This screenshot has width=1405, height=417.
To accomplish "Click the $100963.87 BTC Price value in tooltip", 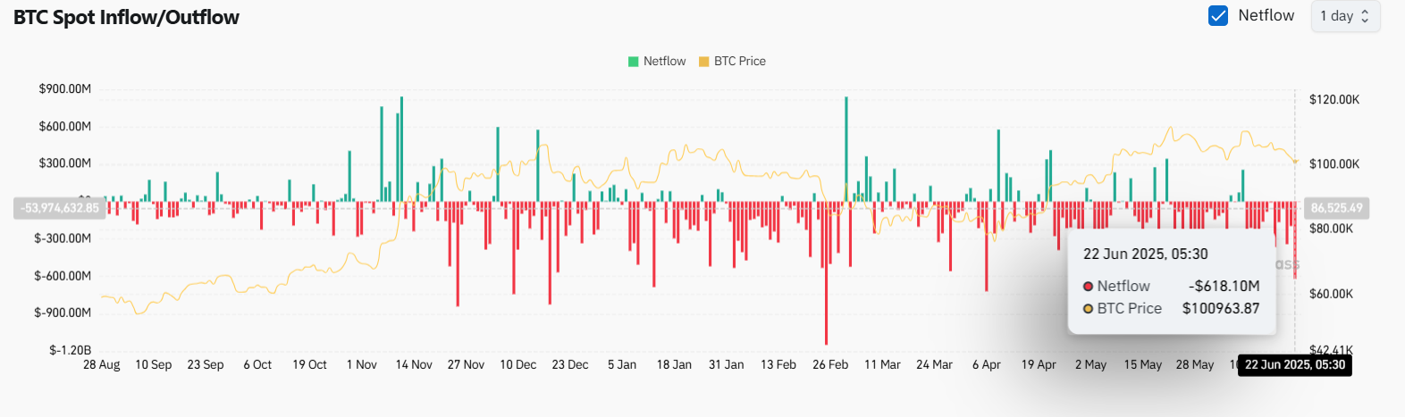I will tap(1220, 309).
